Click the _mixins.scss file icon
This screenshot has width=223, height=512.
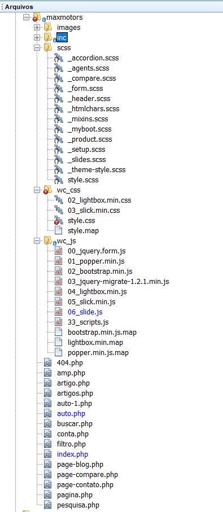59,119
